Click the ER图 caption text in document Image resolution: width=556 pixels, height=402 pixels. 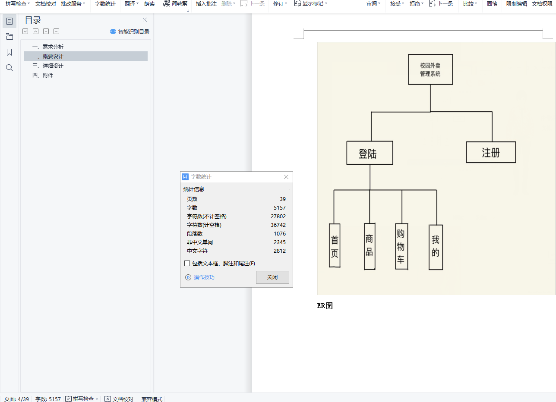click(325, 306)
